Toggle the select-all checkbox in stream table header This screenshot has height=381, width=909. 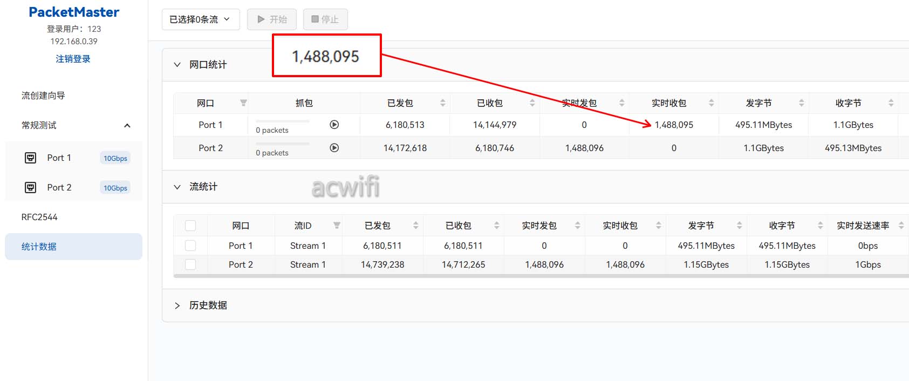click(x=190, y=226)
